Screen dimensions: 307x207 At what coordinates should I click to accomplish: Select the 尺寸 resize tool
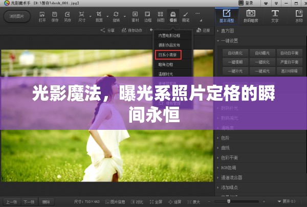click(x=82, y=17)
